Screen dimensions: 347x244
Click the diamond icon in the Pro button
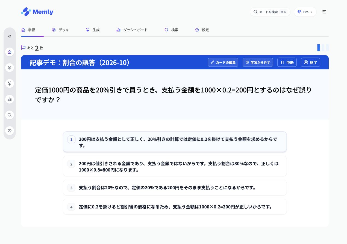299,12
